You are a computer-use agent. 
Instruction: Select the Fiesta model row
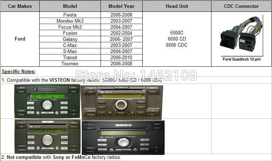tap(70, 15)
